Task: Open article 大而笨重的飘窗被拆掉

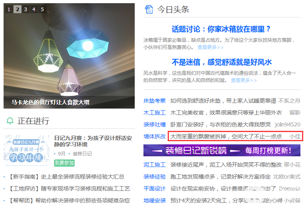Action: [226, 136]
